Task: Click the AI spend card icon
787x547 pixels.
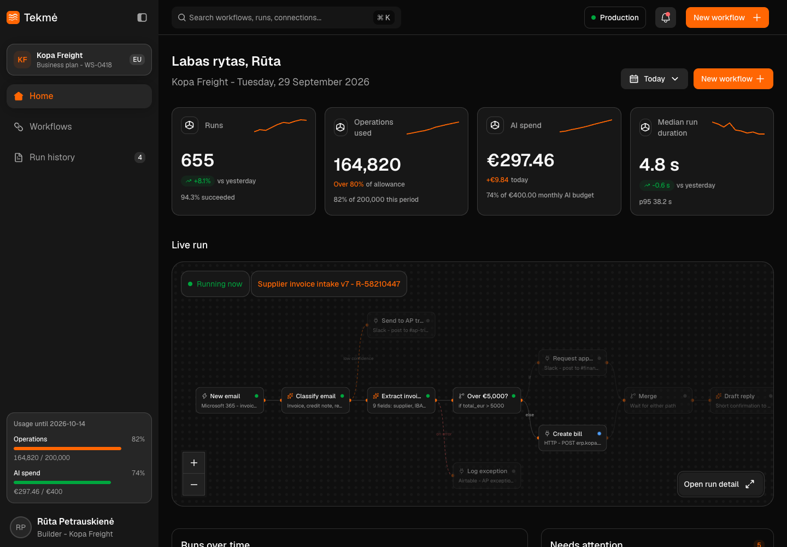Action: pyautogui.click(x=495, y=125)
